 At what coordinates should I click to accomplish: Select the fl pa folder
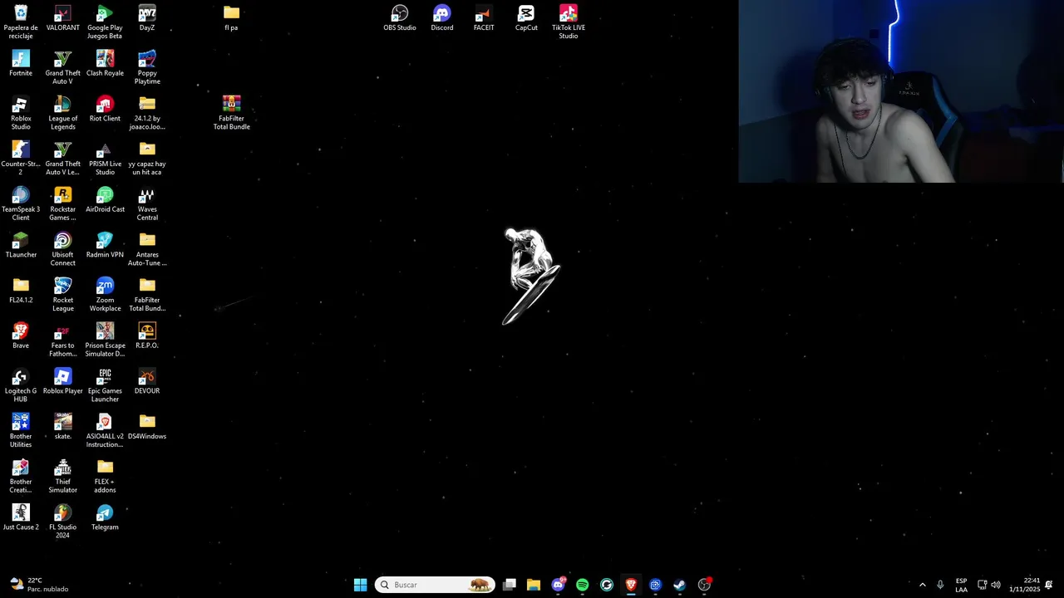coord(232,17)
